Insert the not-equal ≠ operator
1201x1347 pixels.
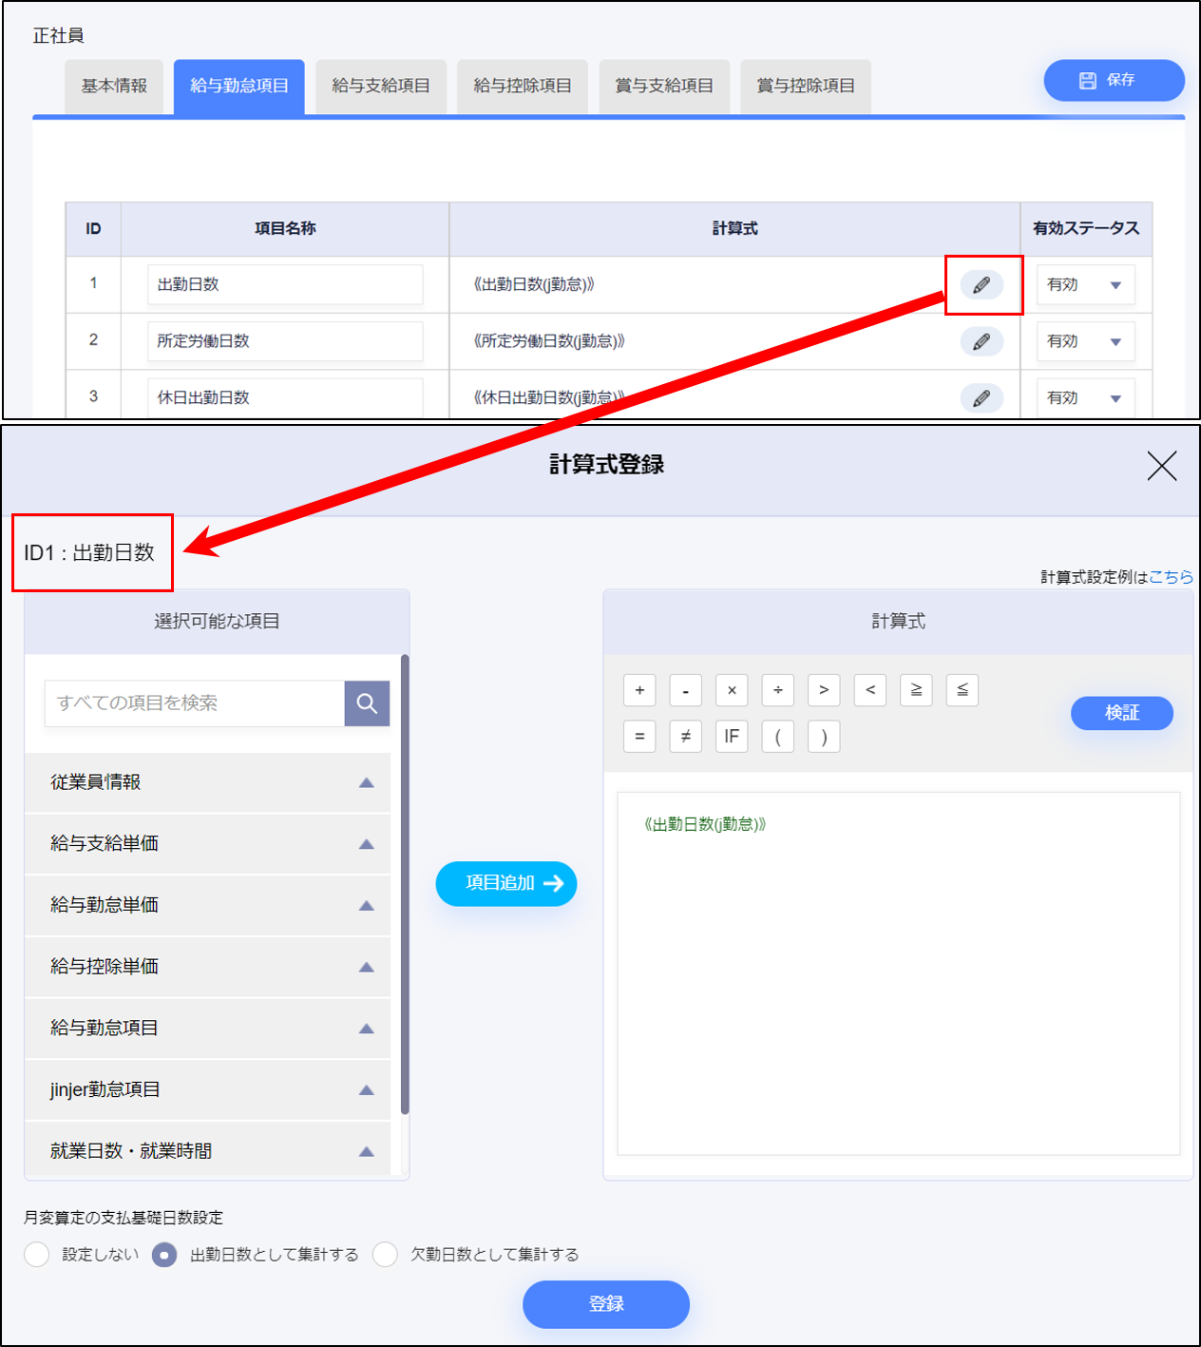685,737
